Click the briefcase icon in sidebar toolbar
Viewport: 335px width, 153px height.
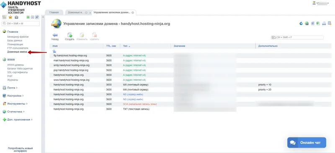16,17
